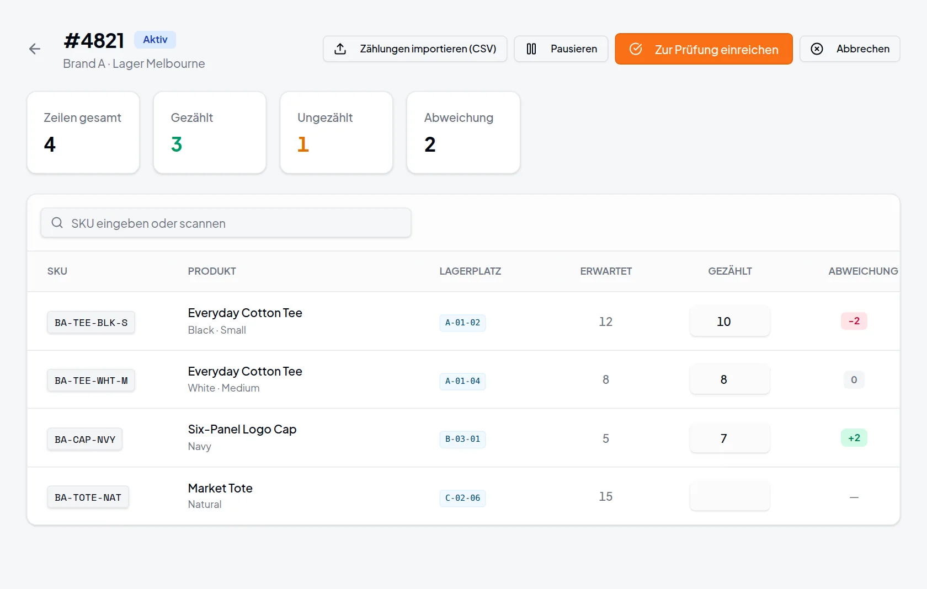
Task: Select the Abweichung summary card
Action: (x=464, y=132)
